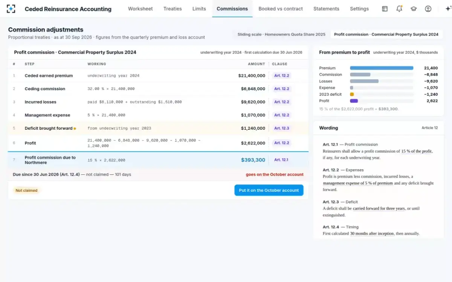This screenshot has width=452, height=282.
Task: Open Art. 12.3 clause for Deficit brought forward
Action: click(x=281, y=128)
